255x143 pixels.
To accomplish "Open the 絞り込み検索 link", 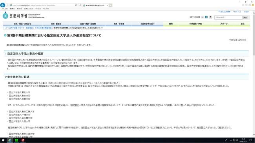I will [224, 12].
